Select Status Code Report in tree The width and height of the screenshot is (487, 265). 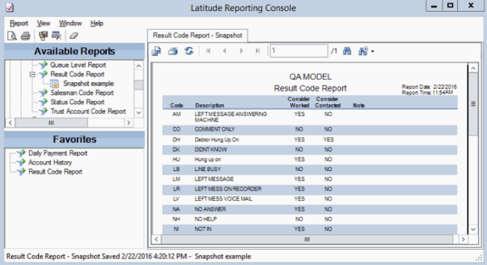[77, 102]
